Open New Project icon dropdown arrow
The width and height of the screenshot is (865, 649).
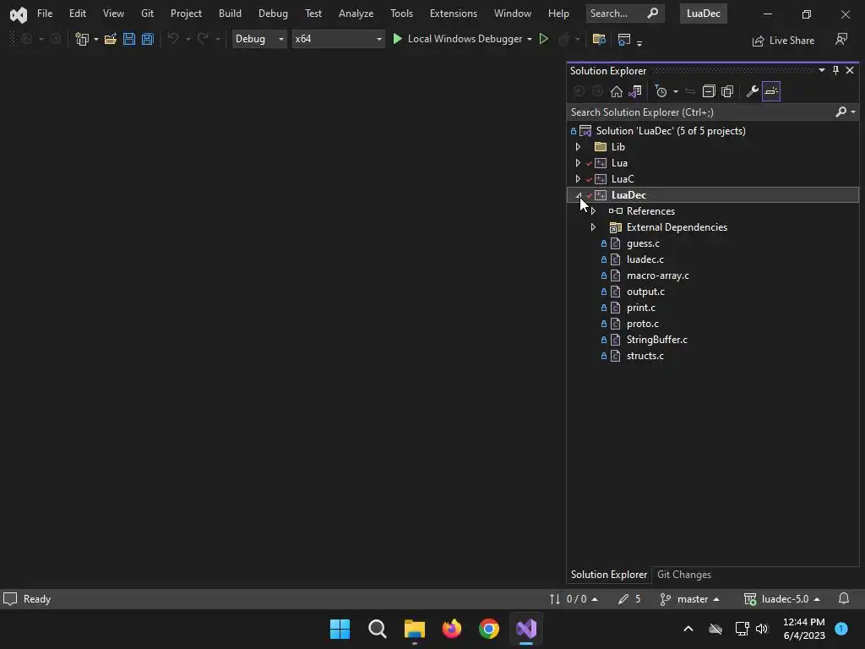point(96,39)
